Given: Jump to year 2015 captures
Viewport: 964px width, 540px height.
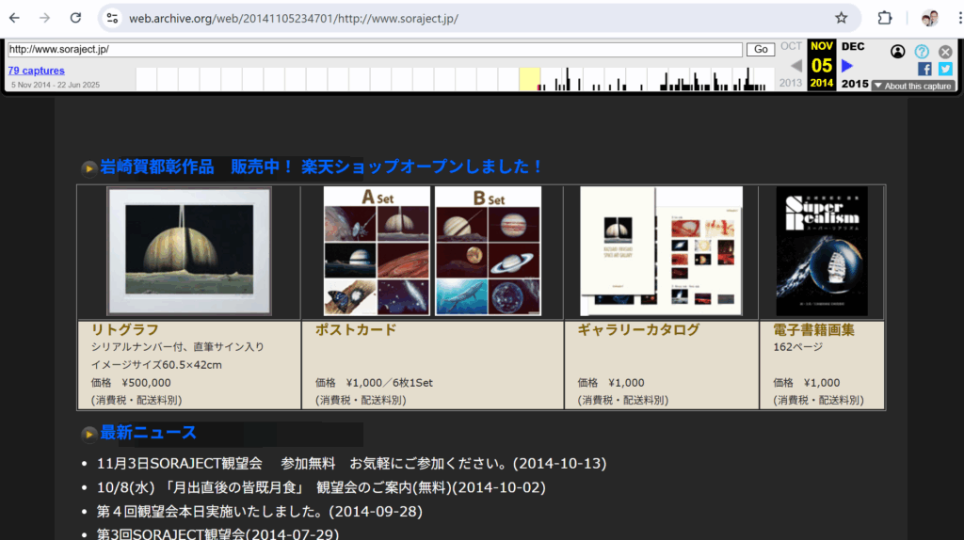Looking at the screenshot, I should [x=854, y=84].
